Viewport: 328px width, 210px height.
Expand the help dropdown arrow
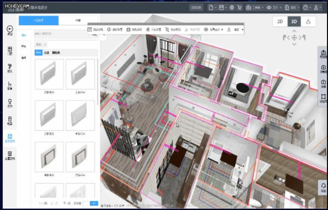point(310,8)
